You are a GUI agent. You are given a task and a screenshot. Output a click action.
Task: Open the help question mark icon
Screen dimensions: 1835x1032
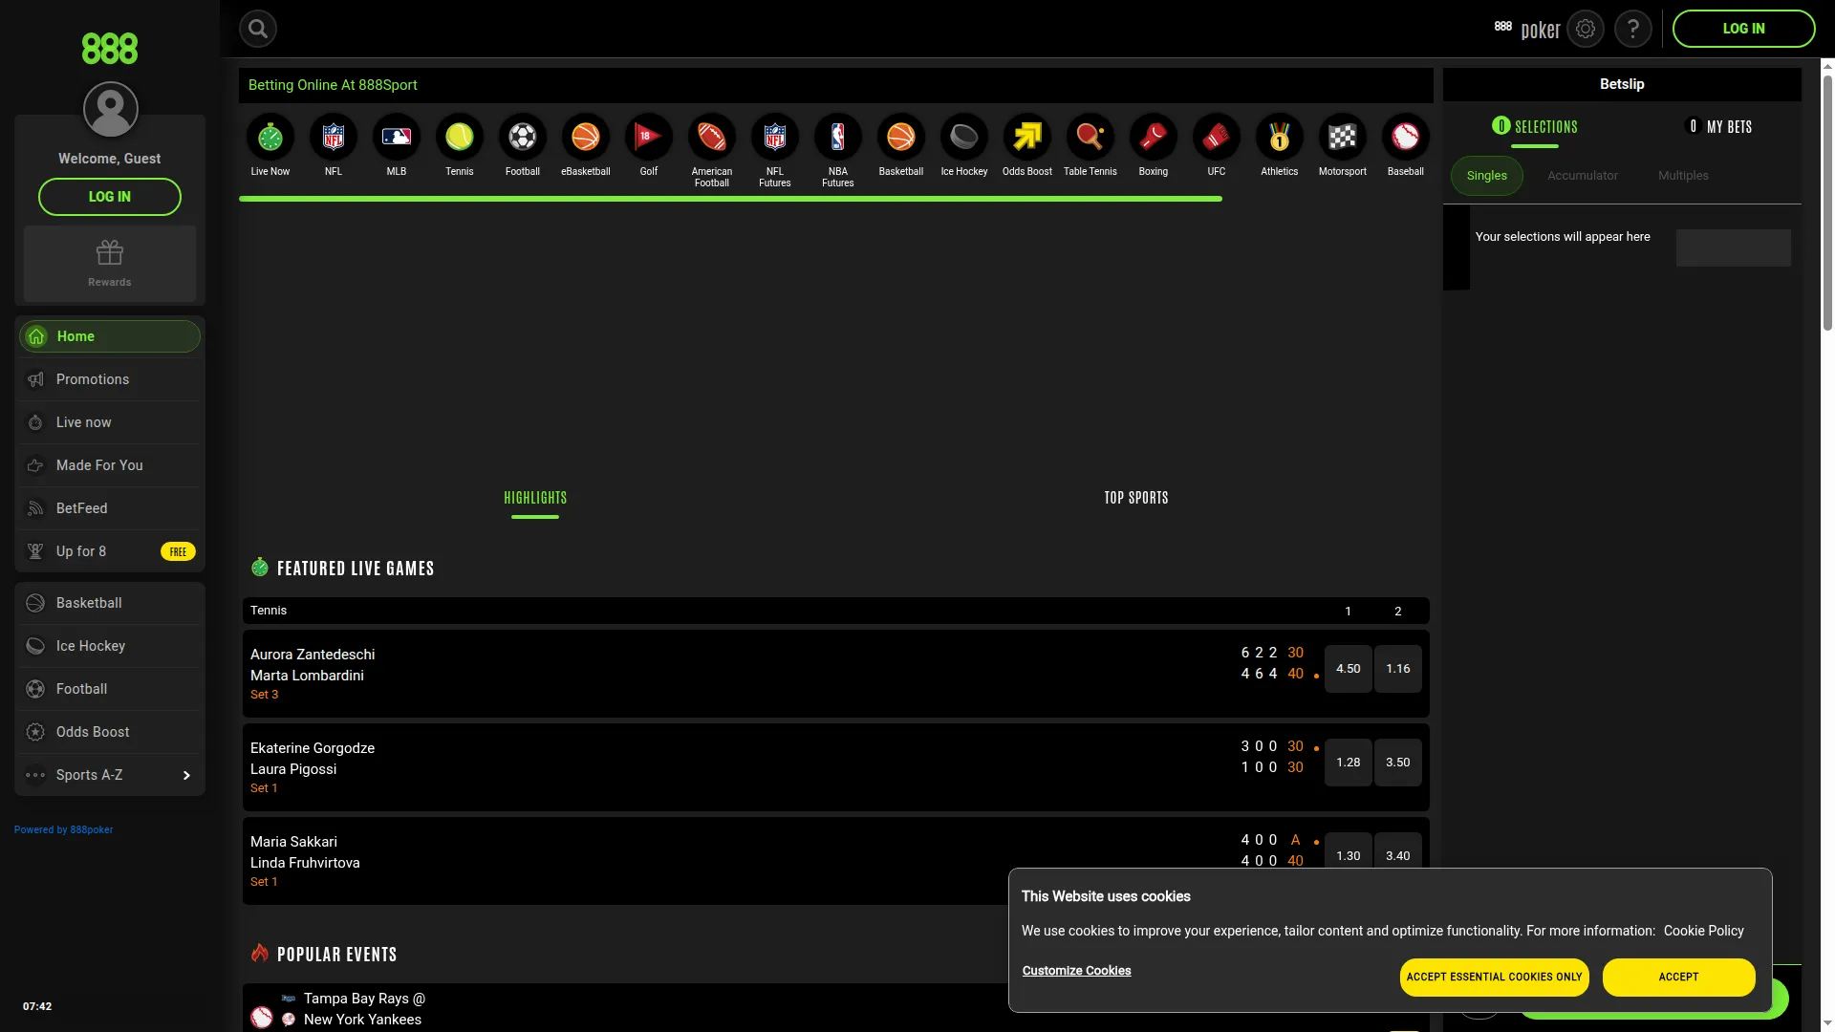point(1633,29)
